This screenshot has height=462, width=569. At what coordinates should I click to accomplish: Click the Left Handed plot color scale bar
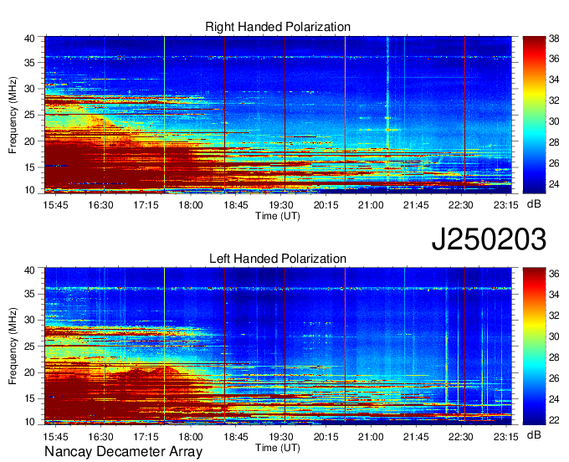534,346
